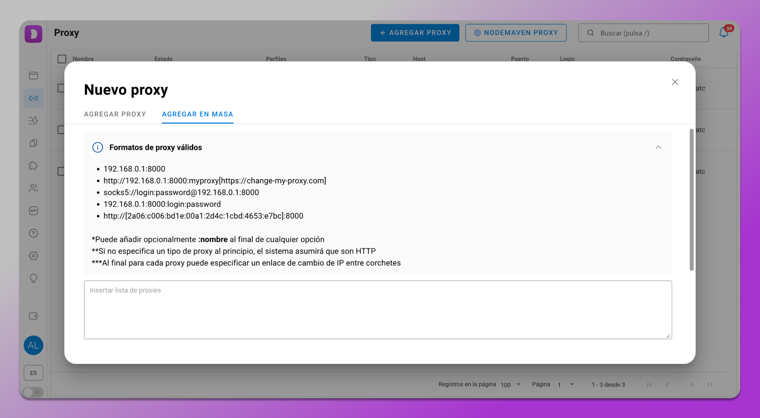This screenshot has width=760, height=418.
Task: Collapse the Formatos de proxy válidos section
Action: coord(658,147)
